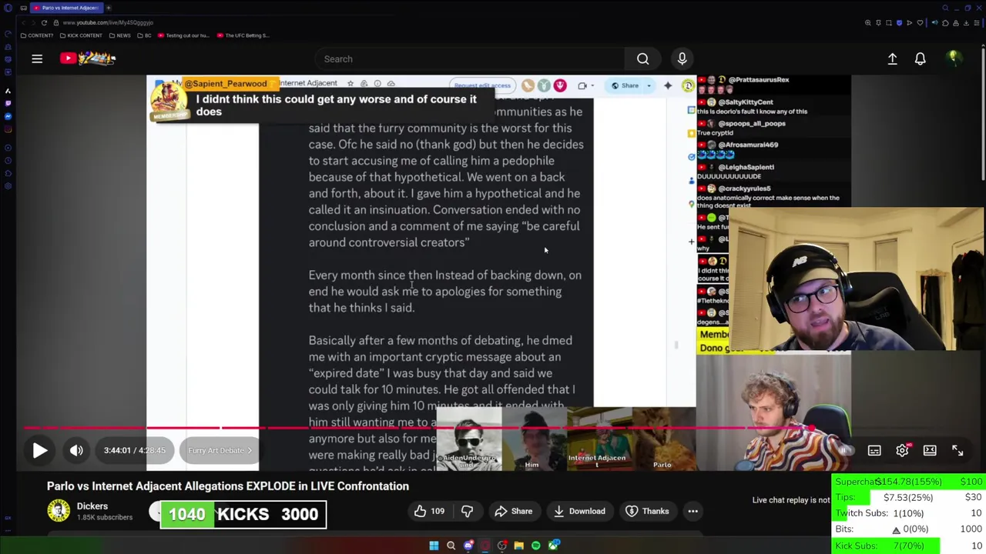Reload the browser page

click(44, 22)
